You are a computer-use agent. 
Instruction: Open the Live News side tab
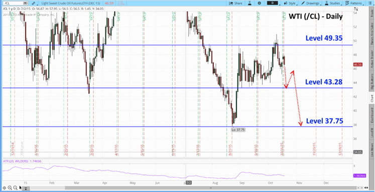(372, 149)
